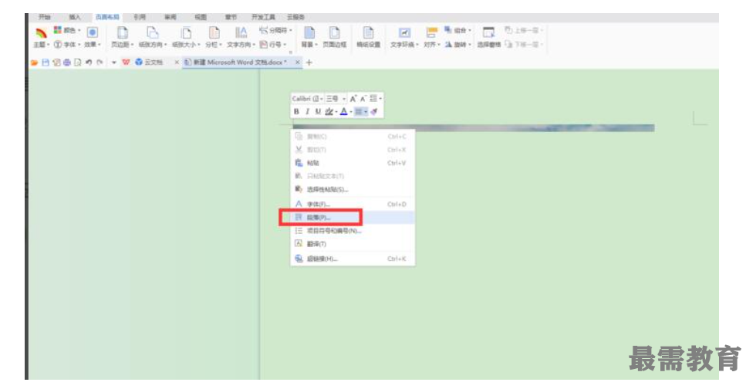Click the 纸张大小 paper size icon

(186, 32)
